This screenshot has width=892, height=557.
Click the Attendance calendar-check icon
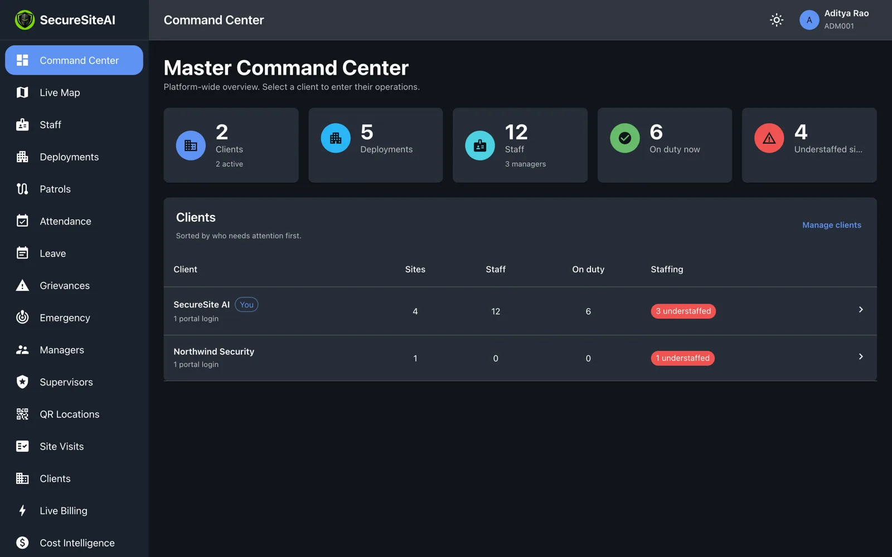pyautogui.click(x=22, y=221)
